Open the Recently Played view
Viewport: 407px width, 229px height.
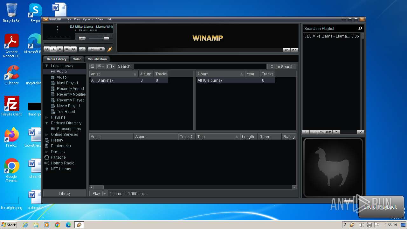click(71, 100)
